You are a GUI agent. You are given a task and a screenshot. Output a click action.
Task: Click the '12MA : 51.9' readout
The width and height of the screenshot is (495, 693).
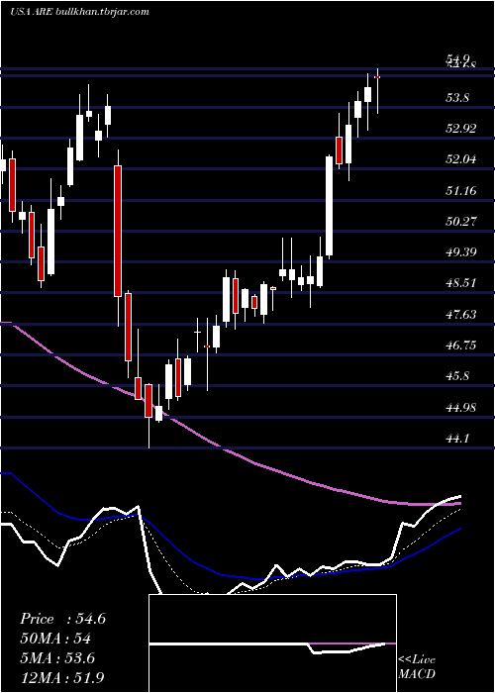[x=62, y=677]
